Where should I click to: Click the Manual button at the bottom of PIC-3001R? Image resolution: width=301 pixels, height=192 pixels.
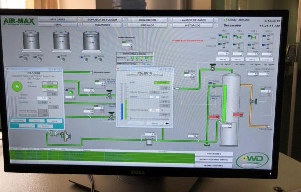click(155, 123)
